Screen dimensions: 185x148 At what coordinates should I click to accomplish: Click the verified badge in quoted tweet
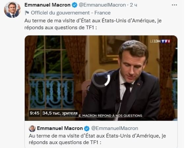(x=87, y=129)
